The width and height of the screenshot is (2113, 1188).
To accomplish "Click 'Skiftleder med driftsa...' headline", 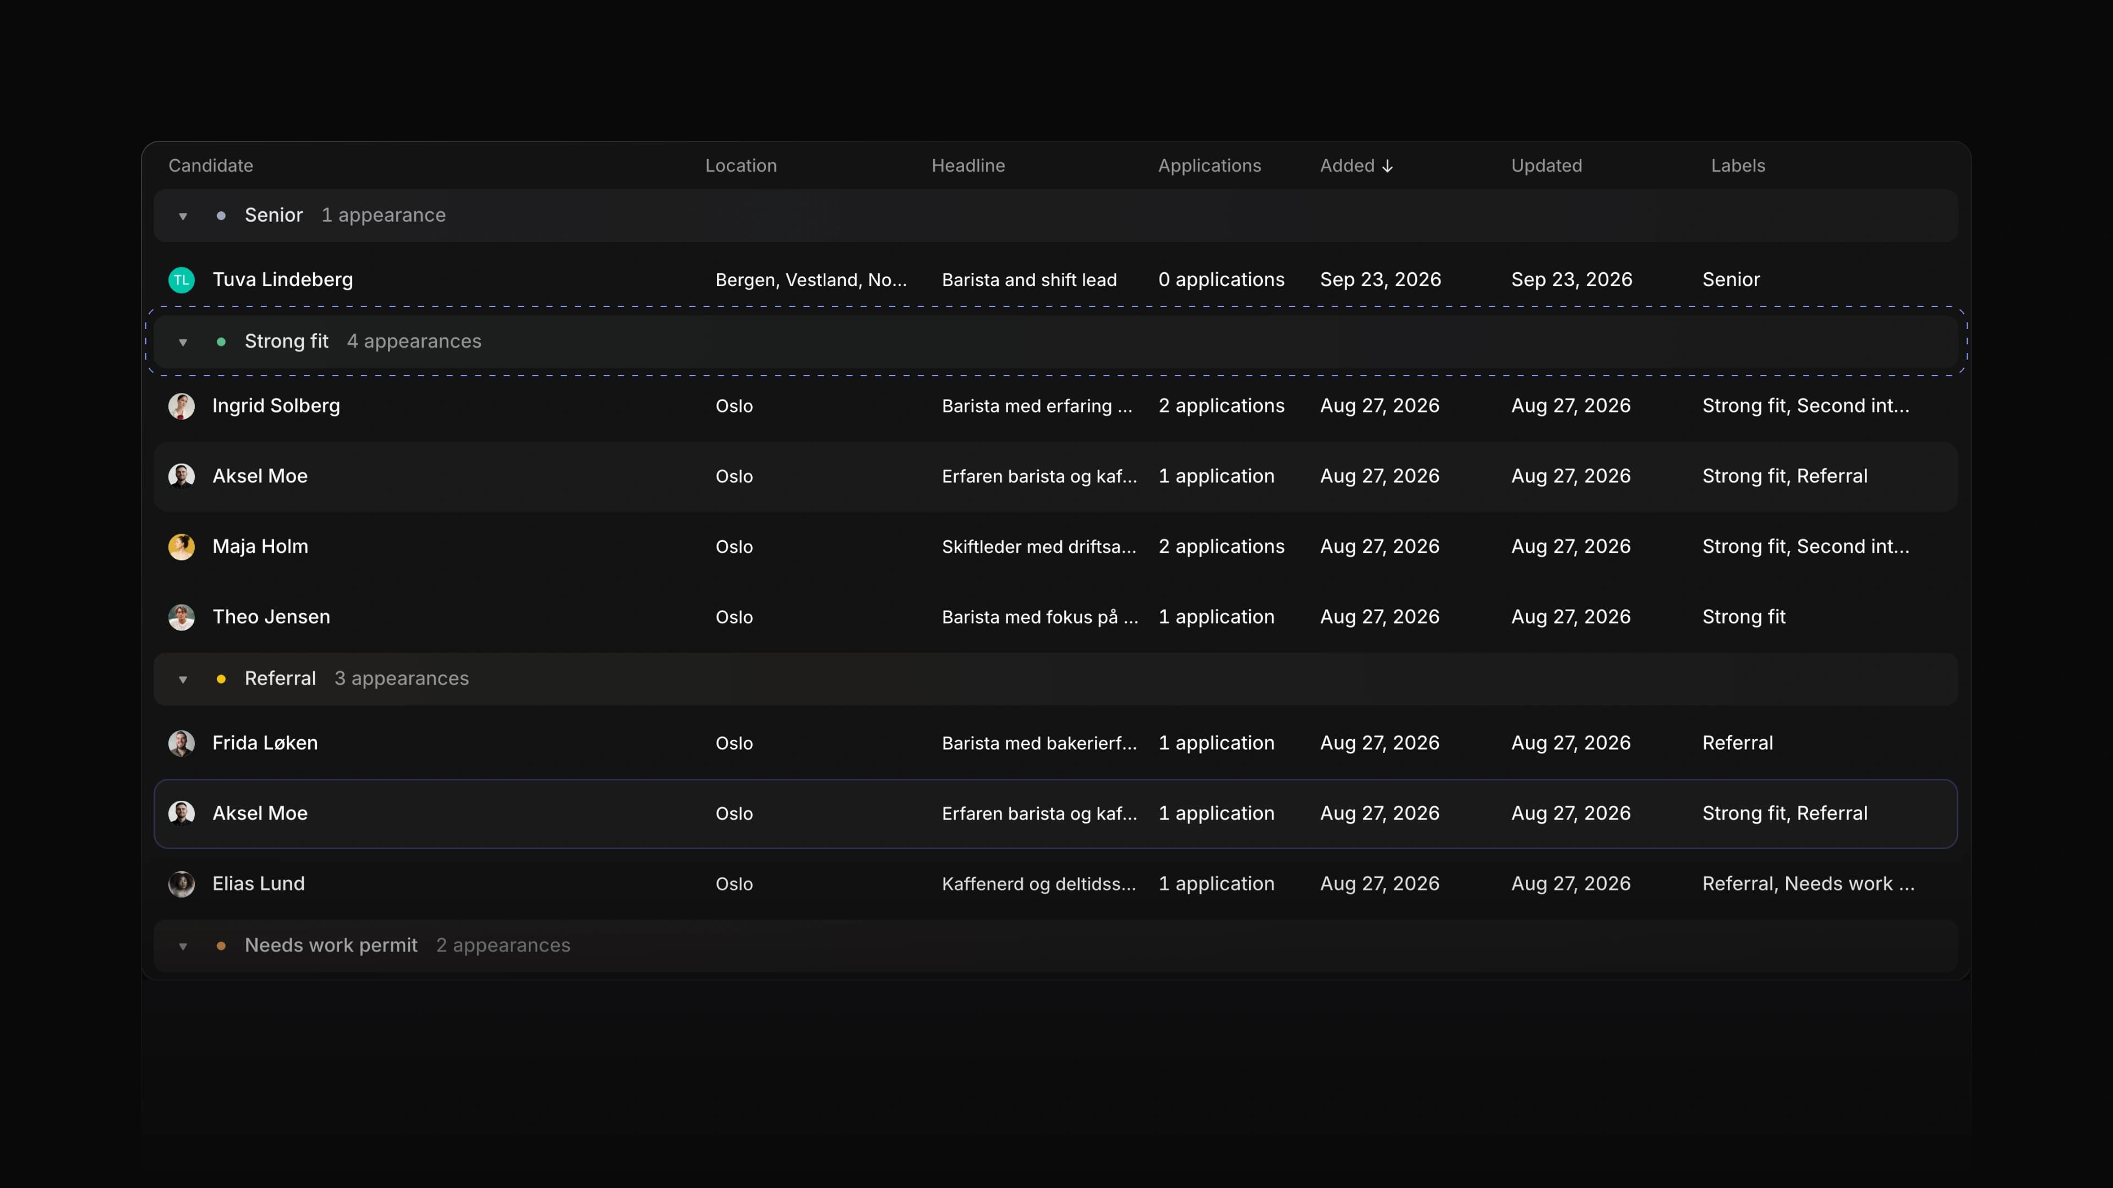I will click(x=1039, y=547).
